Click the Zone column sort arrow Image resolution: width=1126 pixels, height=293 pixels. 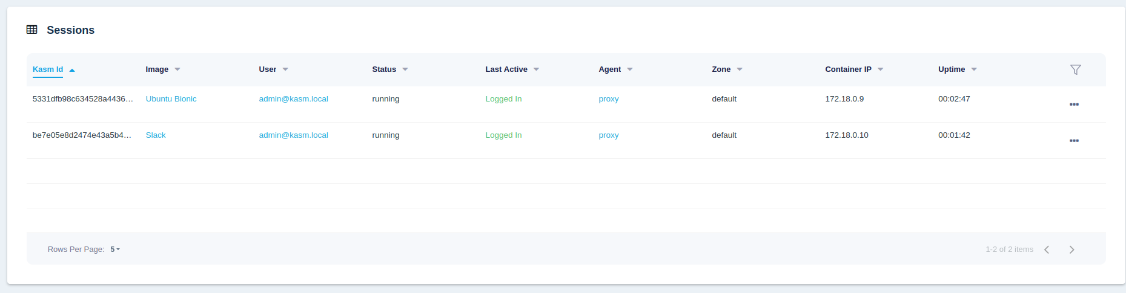click(740, 69)
